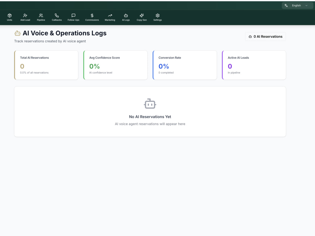Expand the English language chevron
Screen dimensions: 315x236
tap(306, 6)
